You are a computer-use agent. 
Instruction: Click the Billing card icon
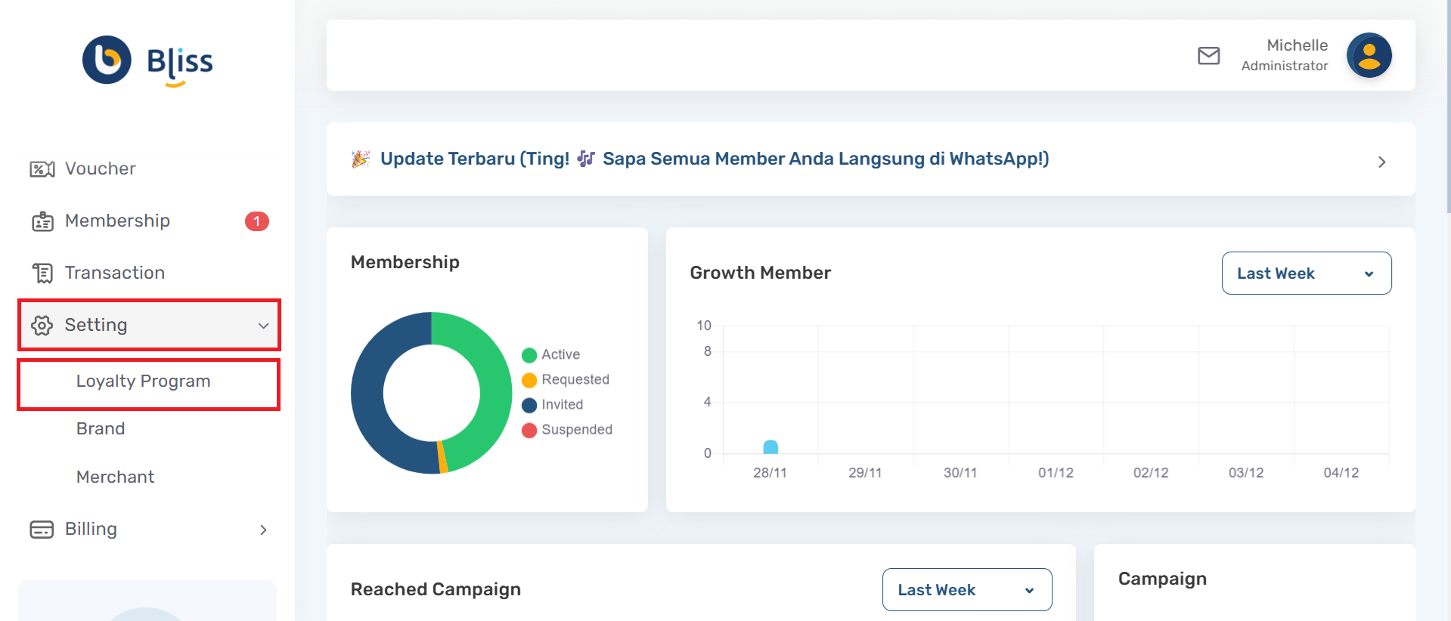42,530
